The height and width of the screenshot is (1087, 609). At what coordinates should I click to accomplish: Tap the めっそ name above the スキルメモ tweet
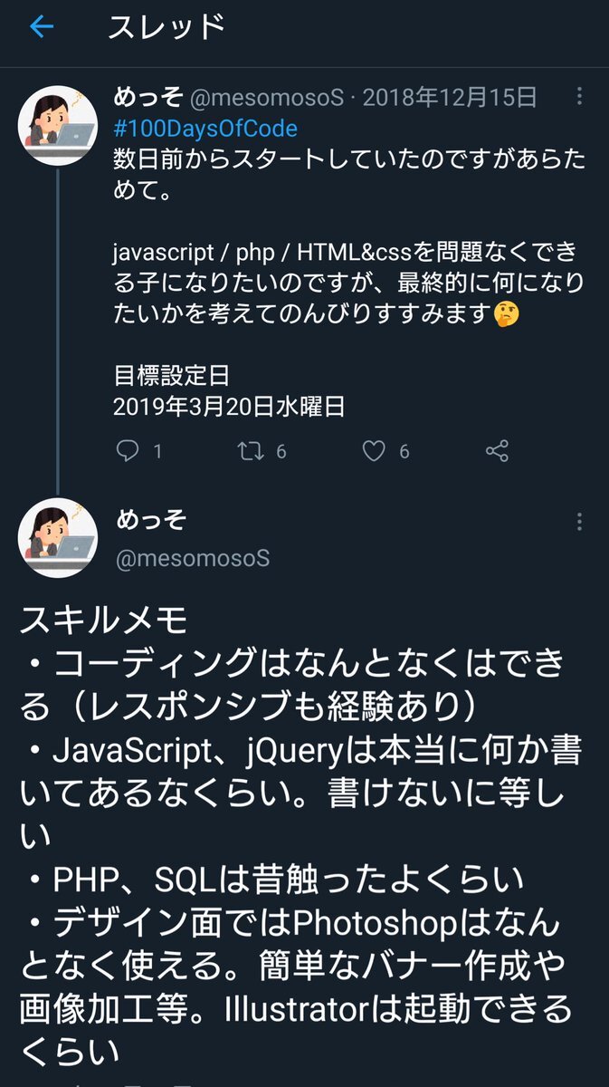(x=150, y=521)
